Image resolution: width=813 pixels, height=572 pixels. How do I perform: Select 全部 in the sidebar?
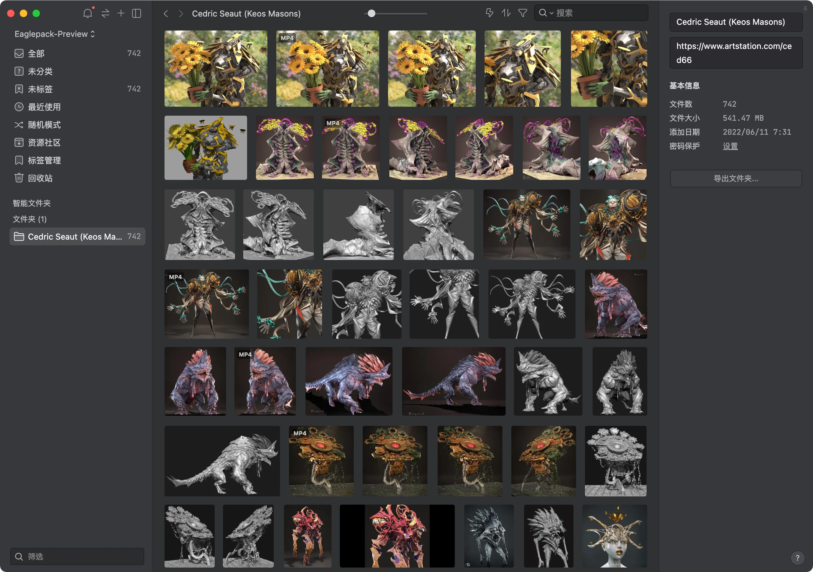(x=77, y=53)
